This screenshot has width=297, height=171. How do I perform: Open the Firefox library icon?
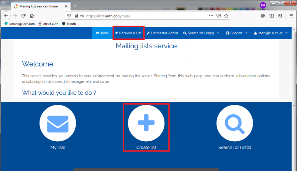pos(264,16)
